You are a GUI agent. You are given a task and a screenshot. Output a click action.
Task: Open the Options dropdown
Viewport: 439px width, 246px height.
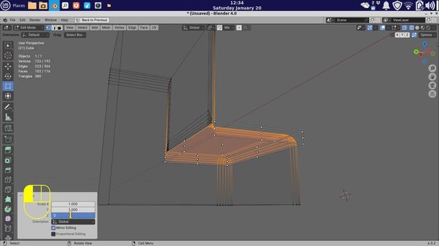[x=427, y=35]
